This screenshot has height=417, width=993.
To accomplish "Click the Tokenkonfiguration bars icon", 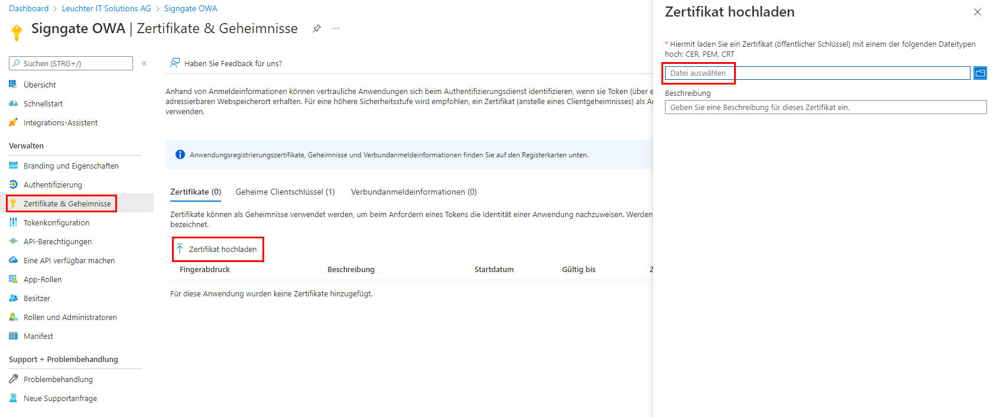I will pyautogui.click(x=13, y=222).
